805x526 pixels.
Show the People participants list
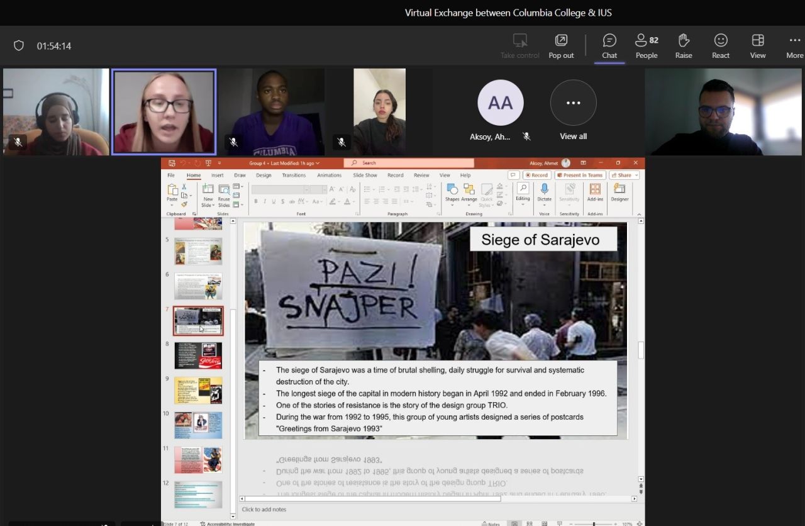tap(646, 47)
